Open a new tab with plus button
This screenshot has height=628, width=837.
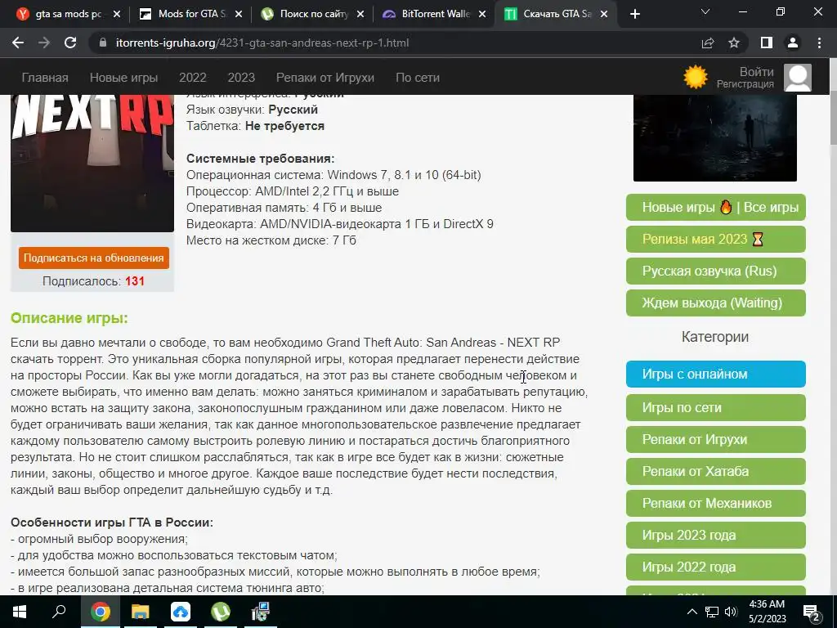point(634,14)
